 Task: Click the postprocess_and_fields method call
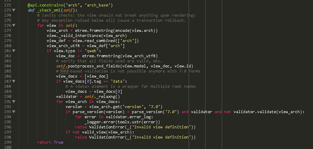[x=94, y=66]
